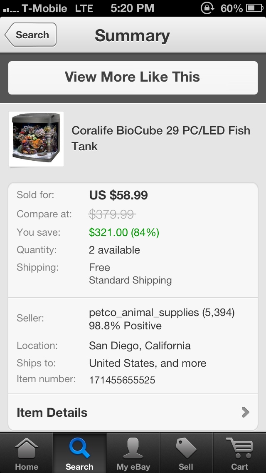Tap the cellular signal strength bars
Image resolution: width=266 pixels, height=473 pixels.
pyautogui.click(x=10, y=9)
